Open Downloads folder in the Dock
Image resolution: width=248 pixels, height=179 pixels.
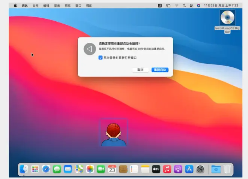pos(216,169)
